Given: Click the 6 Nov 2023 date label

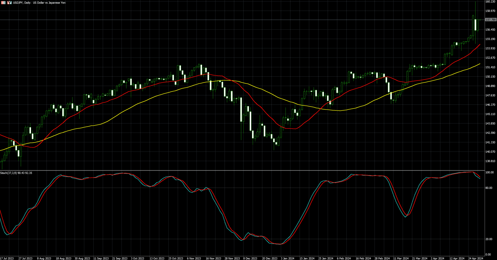Looking at the screenshot, I should click(194, 258).
